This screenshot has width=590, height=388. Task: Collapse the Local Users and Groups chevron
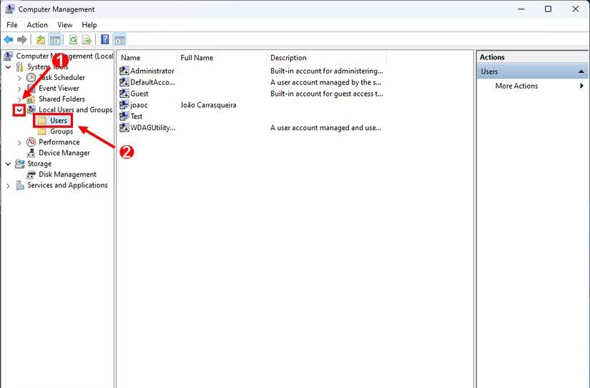[x=19, y=110]
